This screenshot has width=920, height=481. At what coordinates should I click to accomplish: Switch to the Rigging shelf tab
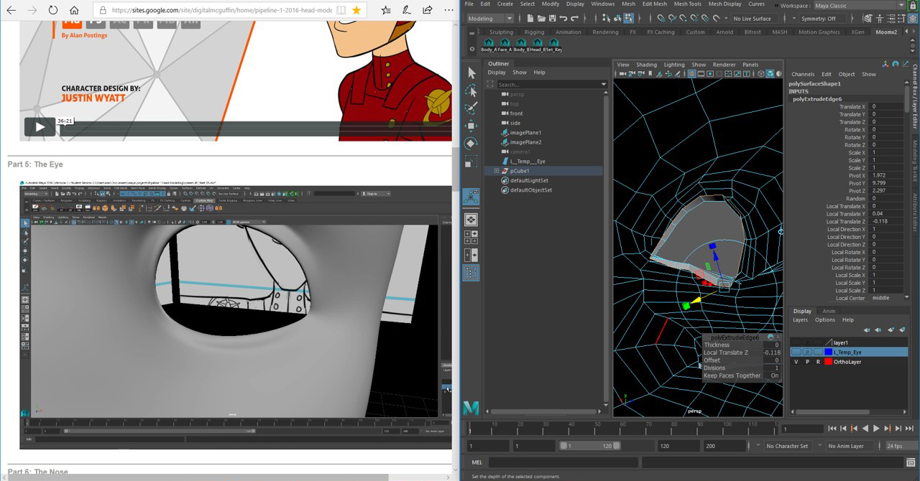point(534,32)
